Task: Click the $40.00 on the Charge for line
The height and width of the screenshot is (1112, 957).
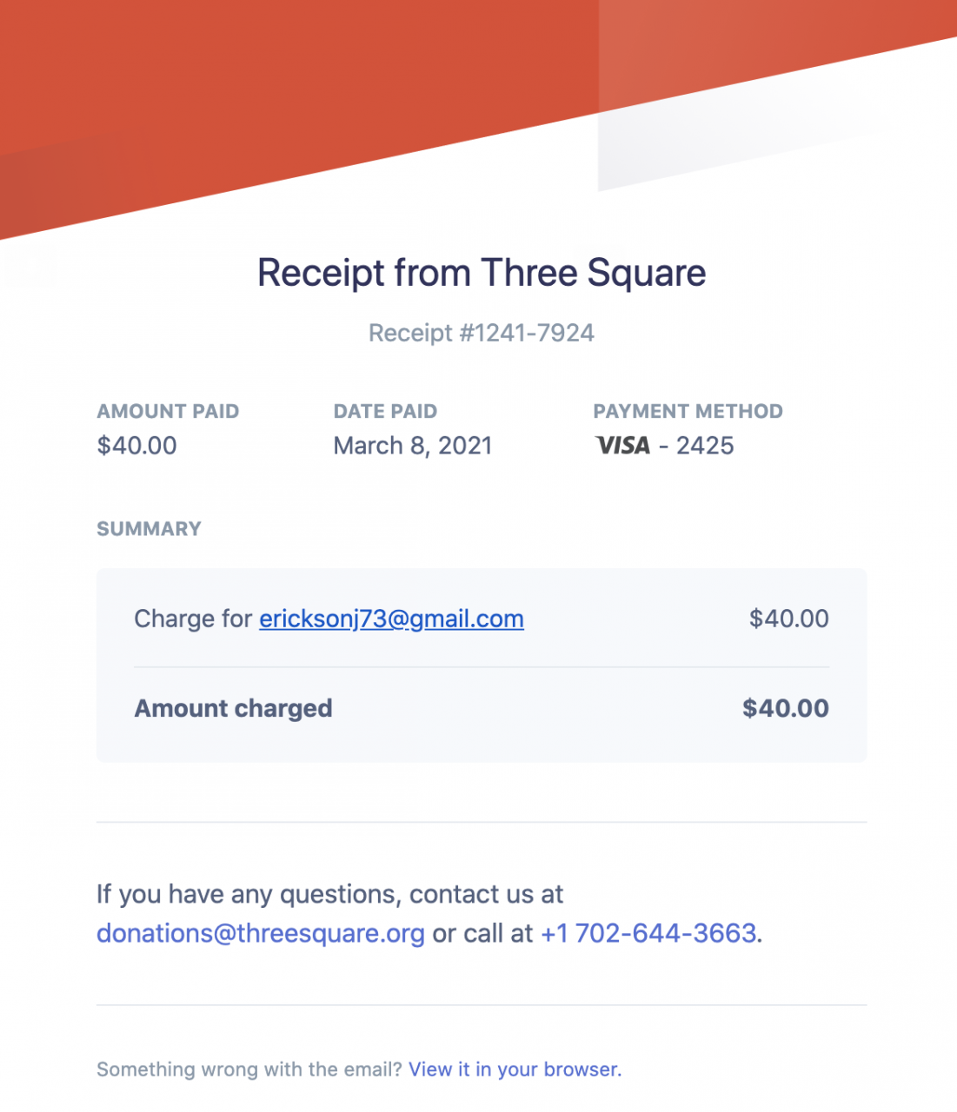Action: 788,619
